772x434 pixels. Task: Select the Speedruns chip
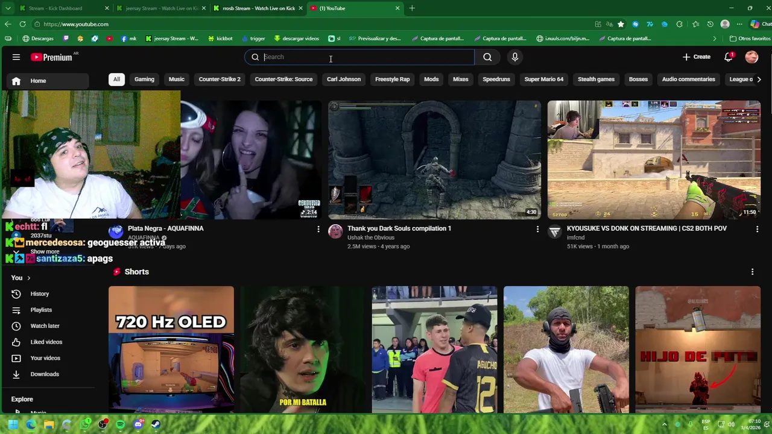pyautogui.click(x=496, y=79)
